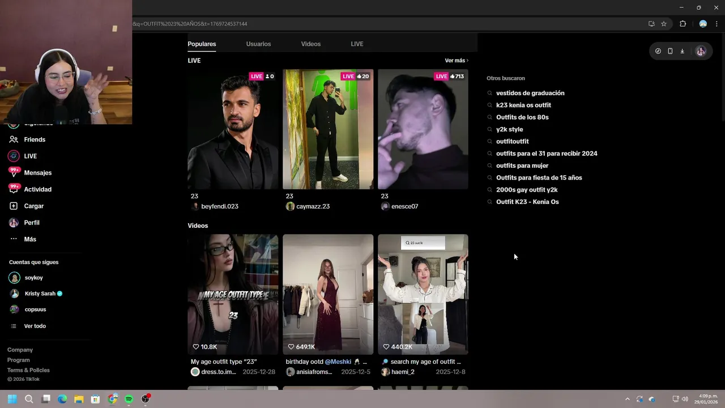Expand the Company footer section
The height and width of the screenshot is (408, 725).
[20, 350]
